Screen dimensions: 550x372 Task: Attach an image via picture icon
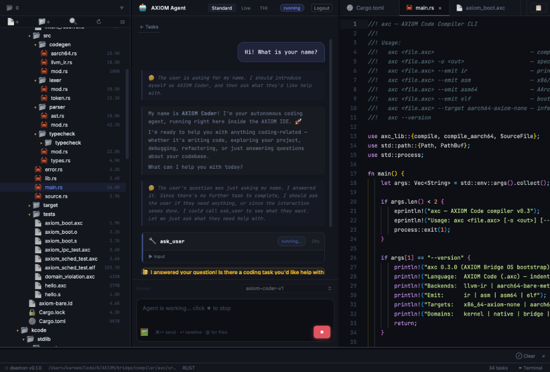pyautogui.click(x=144, y=332)
